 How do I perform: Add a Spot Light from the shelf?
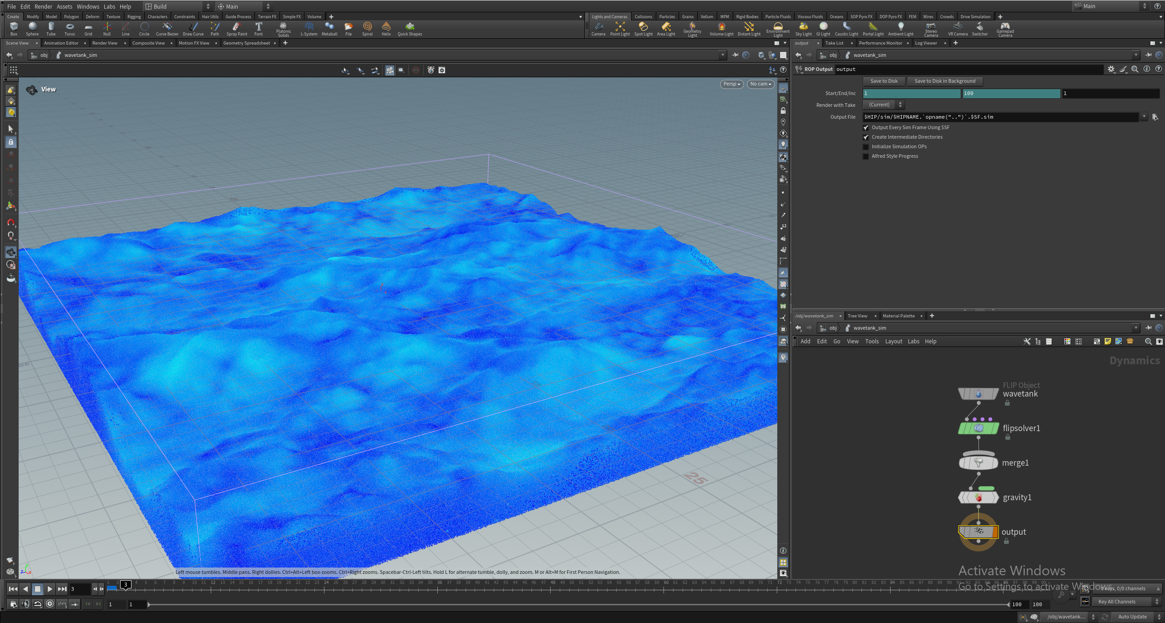click(643, 29)
